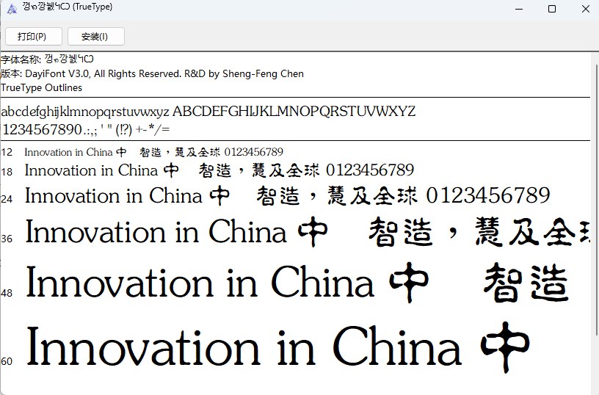Viewport: 599px width, 395px height.
Task: Close the font preview window
Action: (x=585, y=9)
